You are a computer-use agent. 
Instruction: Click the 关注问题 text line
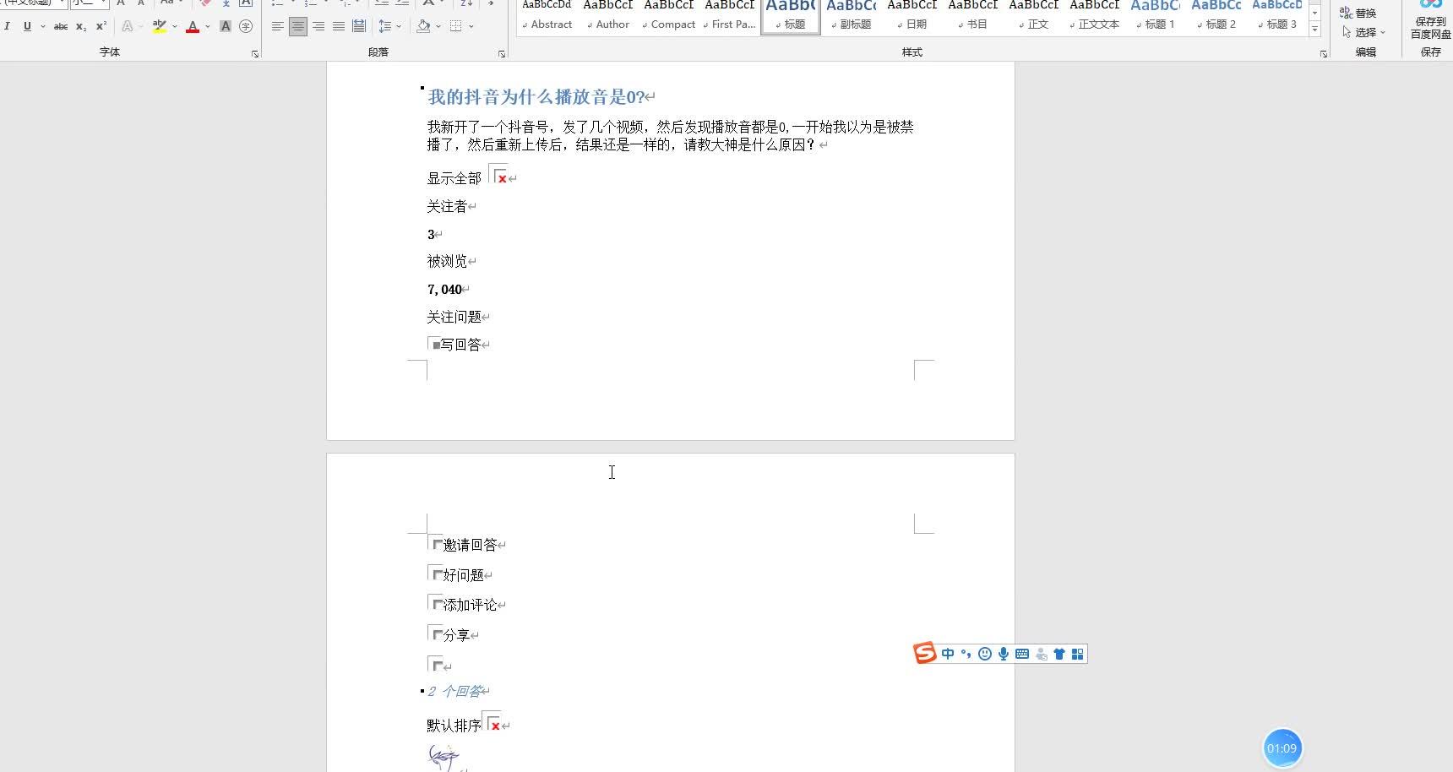point(454,317)
